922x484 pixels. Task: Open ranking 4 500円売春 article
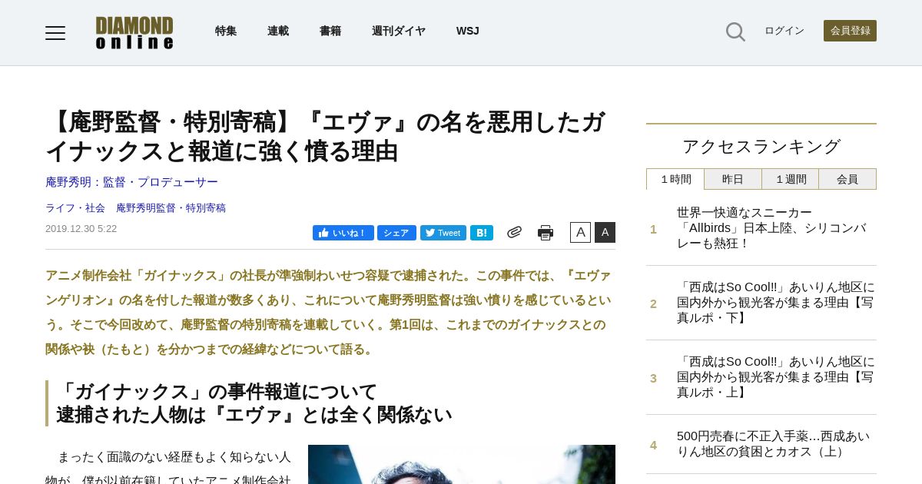coord(773,444)
